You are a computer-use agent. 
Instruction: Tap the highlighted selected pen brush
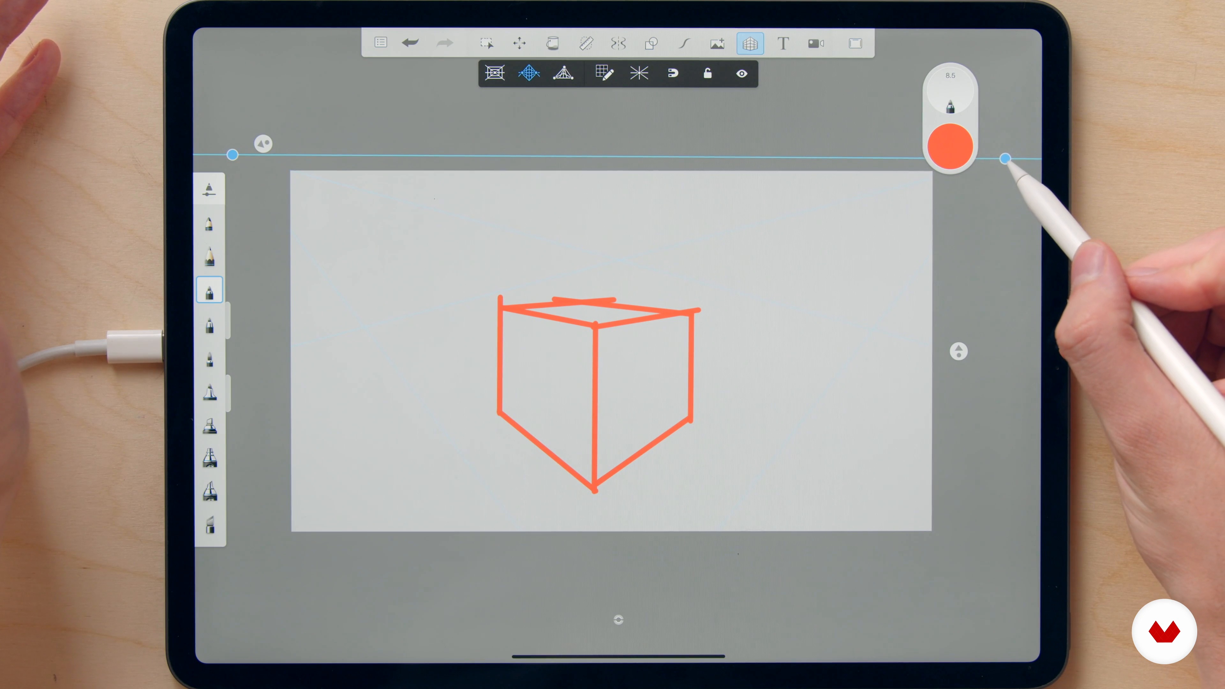pos(209,290)
